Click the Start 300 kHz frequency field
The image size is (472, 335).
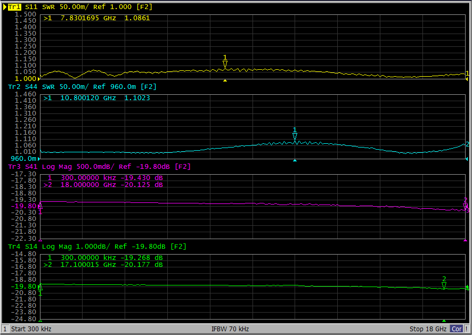[31, 329]
